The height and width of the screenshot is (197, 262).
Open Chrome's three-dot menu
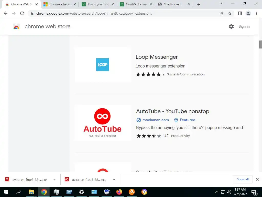(256, 13)
